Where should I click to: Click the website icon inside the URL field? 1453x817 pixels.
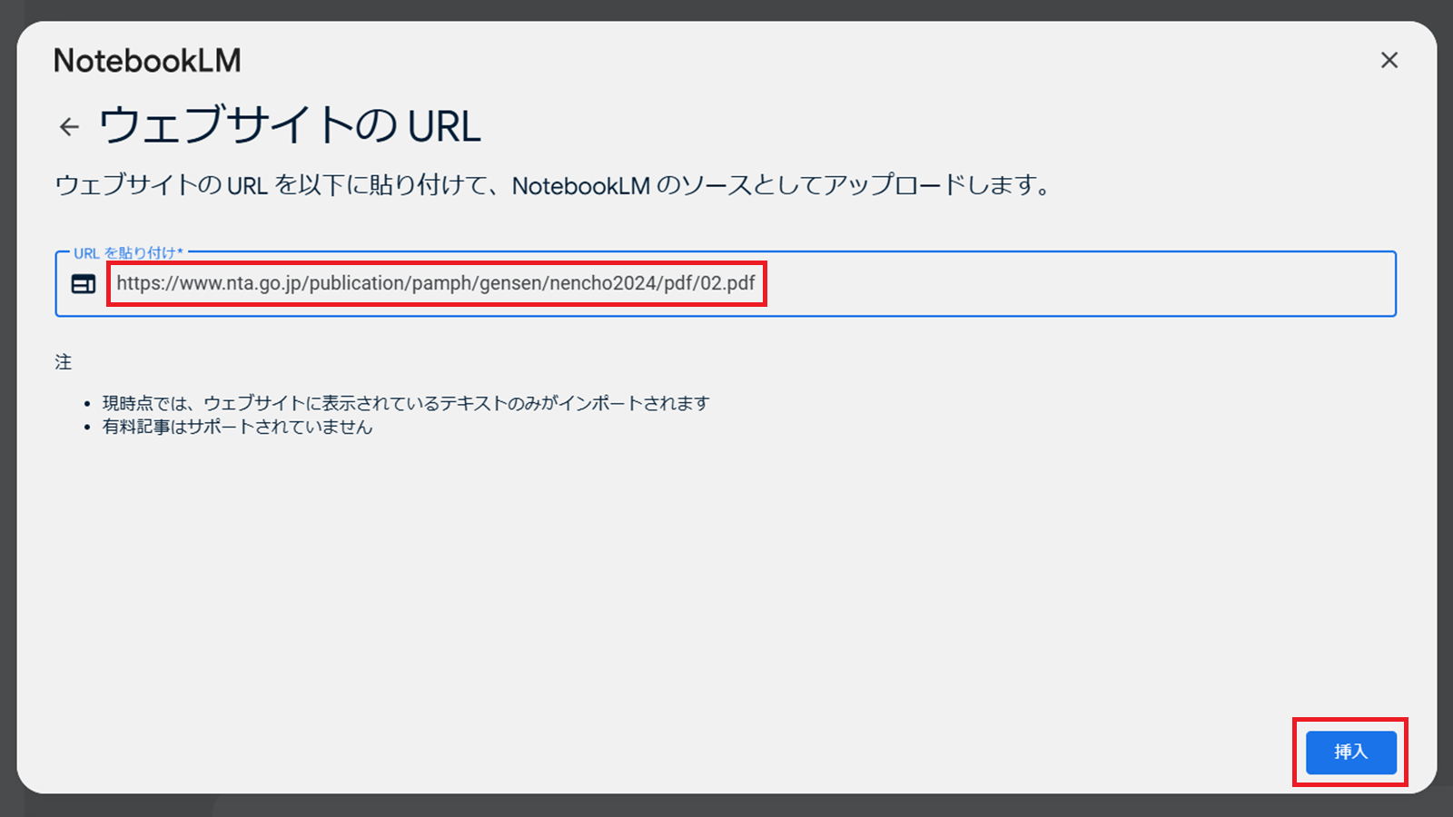83,283
